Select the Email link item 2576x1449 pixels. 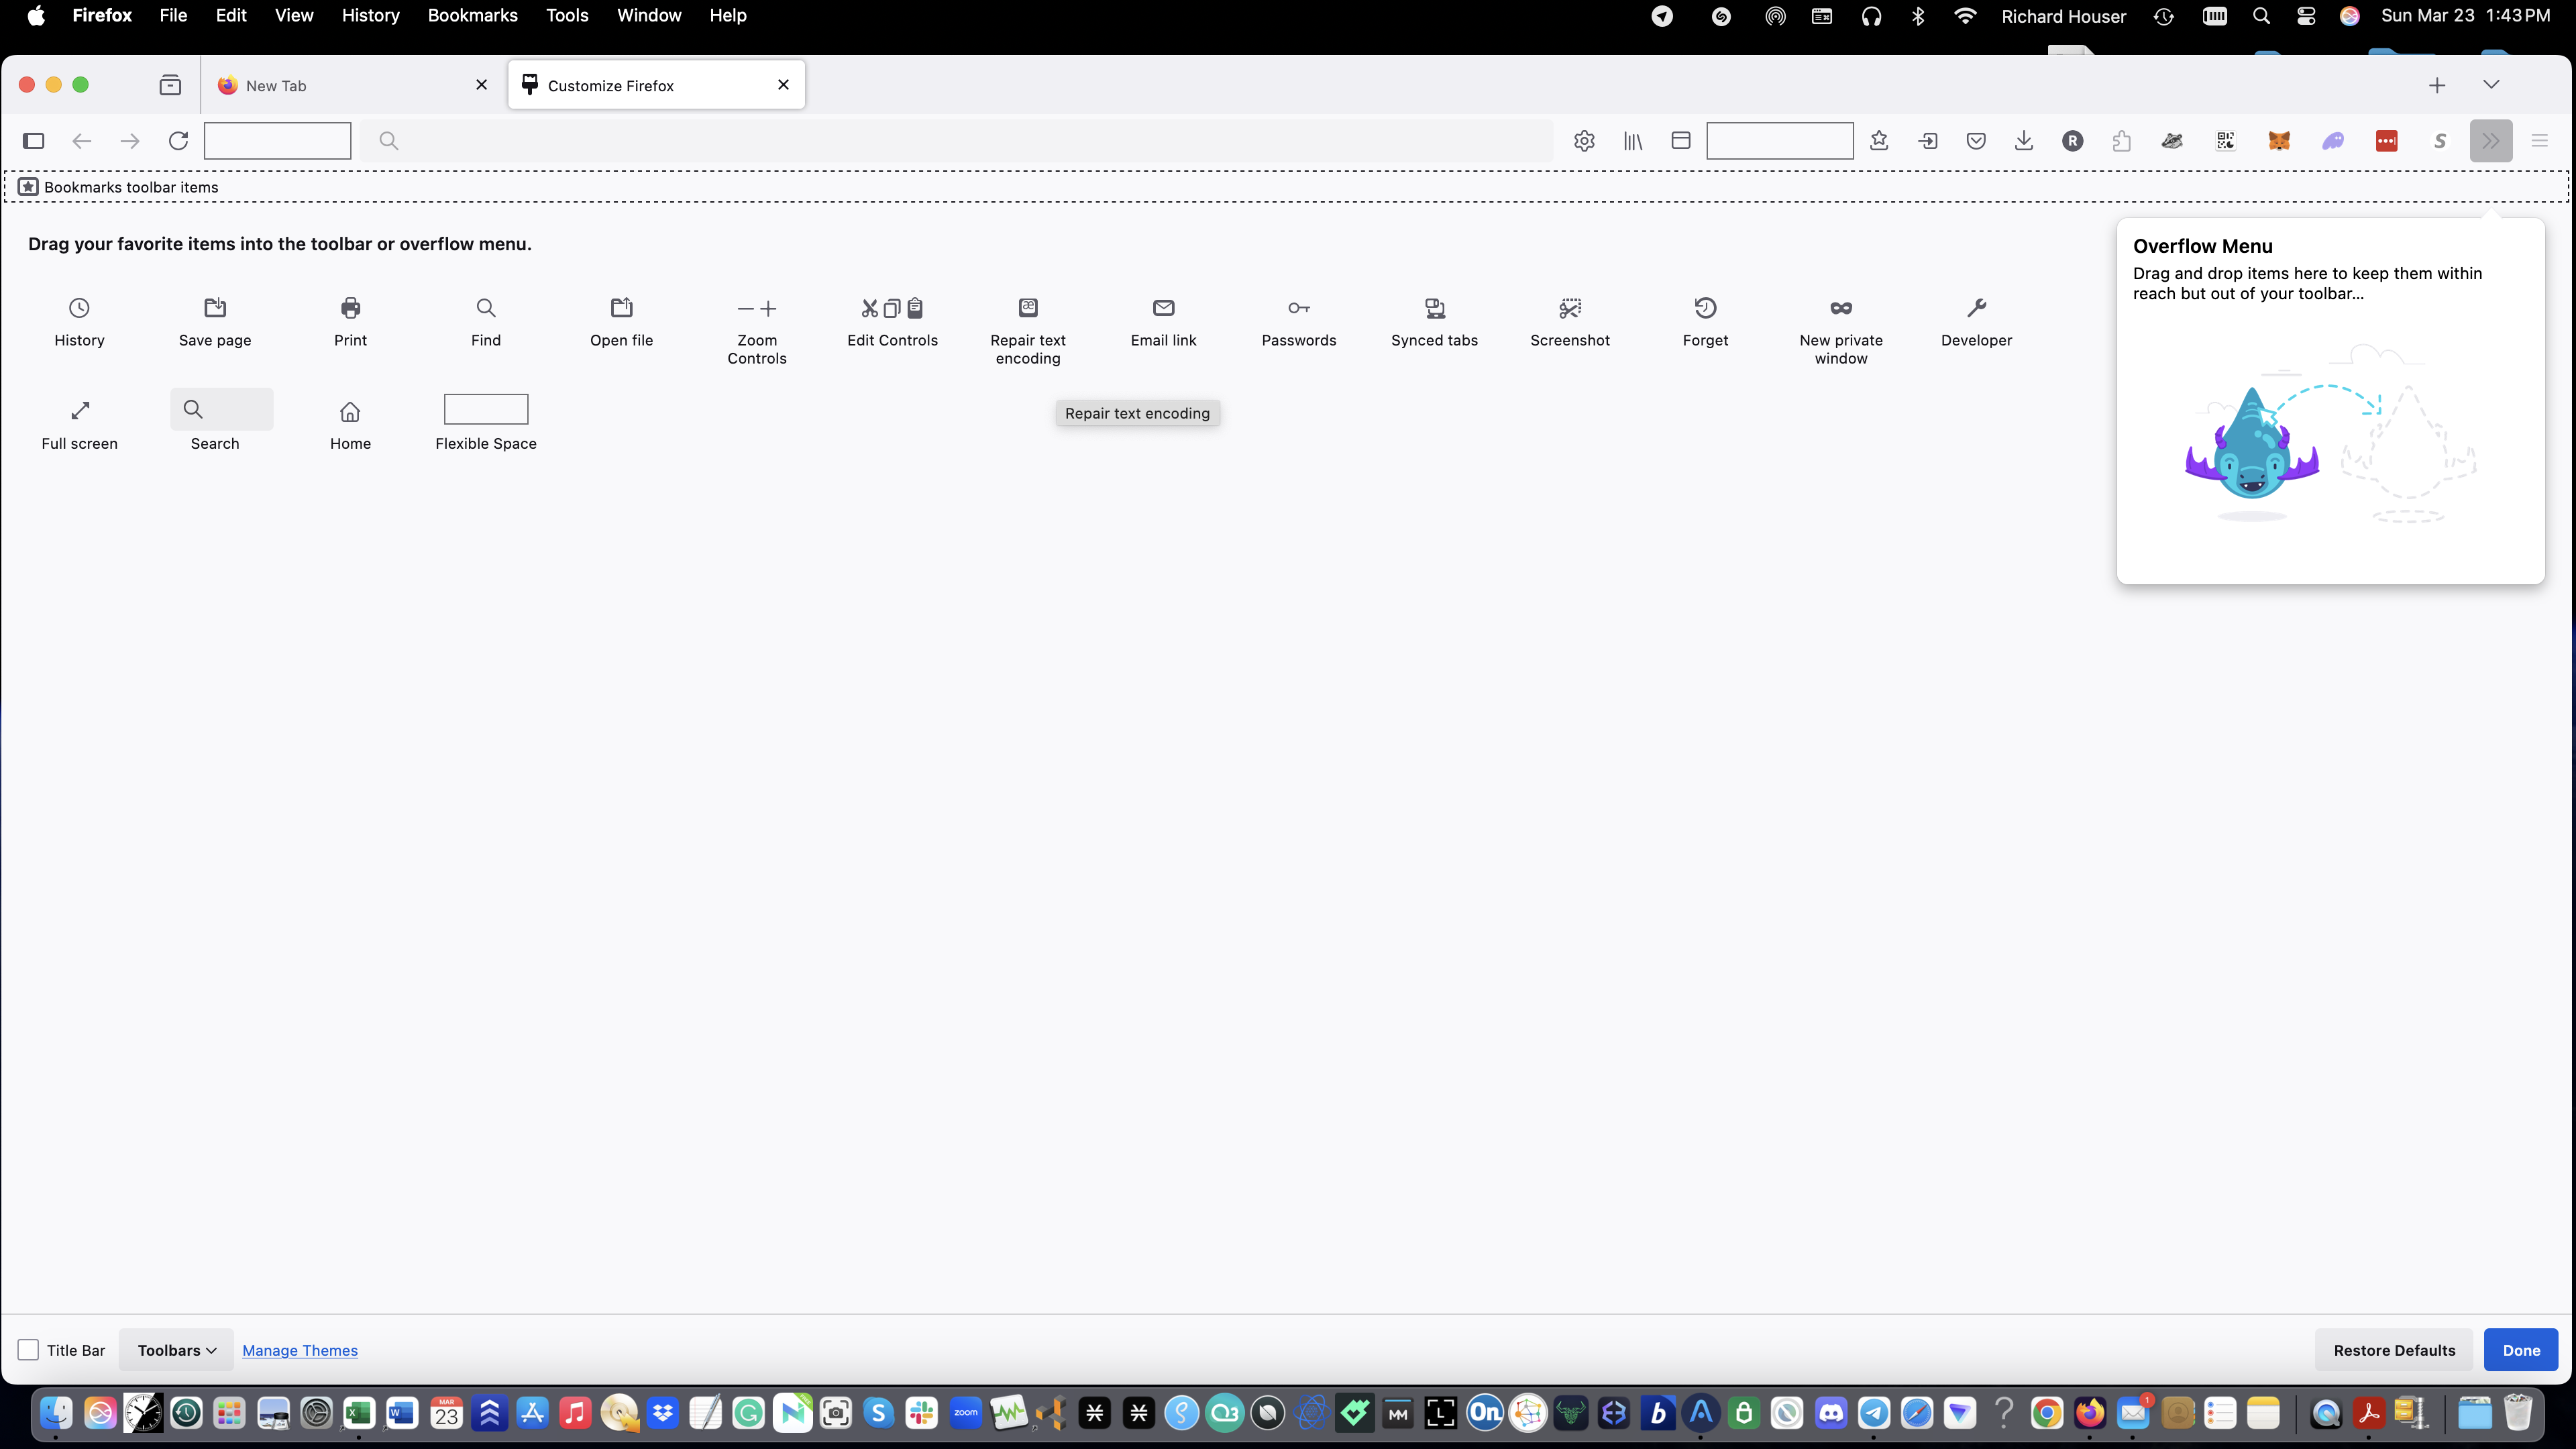[1163, 322]
